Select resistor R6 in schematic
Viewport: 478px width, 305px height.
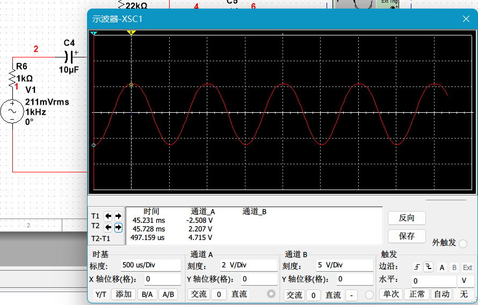coord(12,79)
